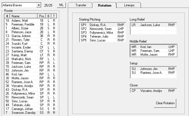This screenshot has height=116, width=189.
Task: Select Camargo, Johan roster row
Action: pos(31,109)
